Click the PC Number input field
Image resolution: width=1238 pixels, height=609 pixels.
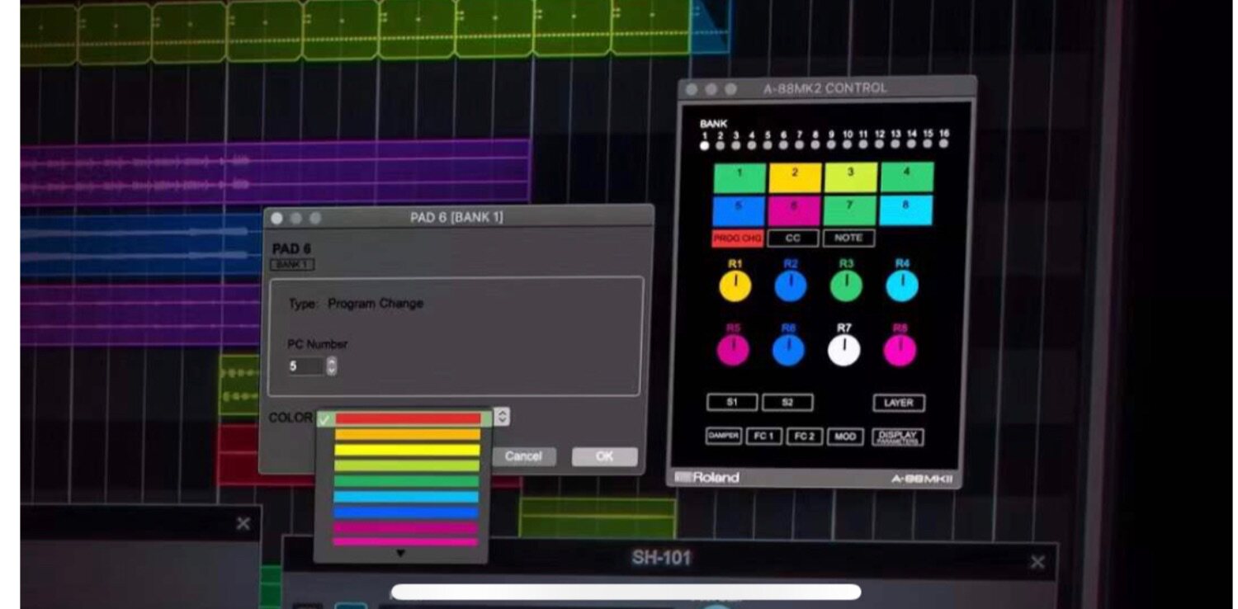coord(305,366)
